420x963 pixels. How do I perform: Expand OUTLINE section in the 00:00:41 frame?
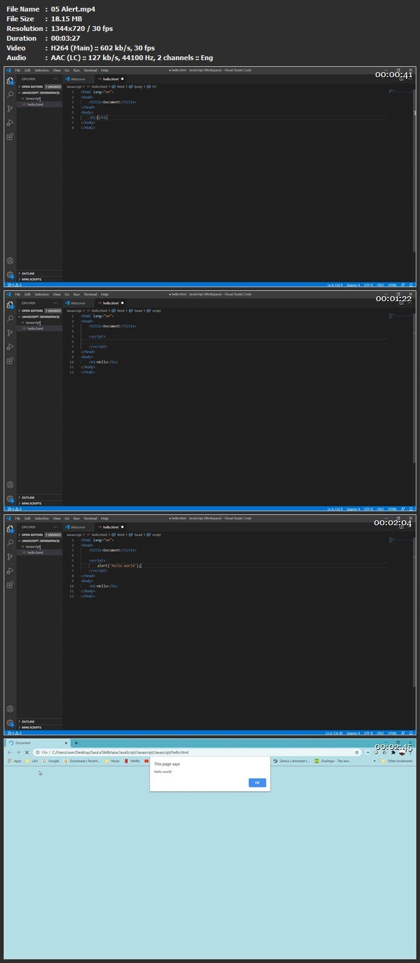point(39,273)
